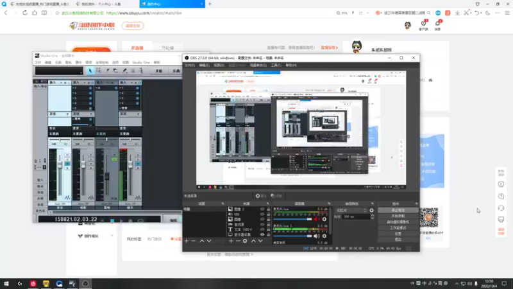Open the Studio One 走带控制 menu
The image size is (513, 289).
click(102, 62)
